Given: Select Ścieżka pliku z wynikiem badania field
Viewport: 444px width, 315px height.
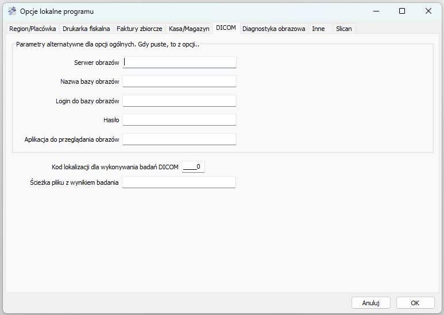Looking at the screenshot, I should pyautogui.click(x=179, y=182).
